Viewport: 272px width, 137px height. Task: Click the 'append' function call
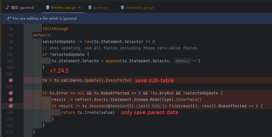[x=113, y=61]
